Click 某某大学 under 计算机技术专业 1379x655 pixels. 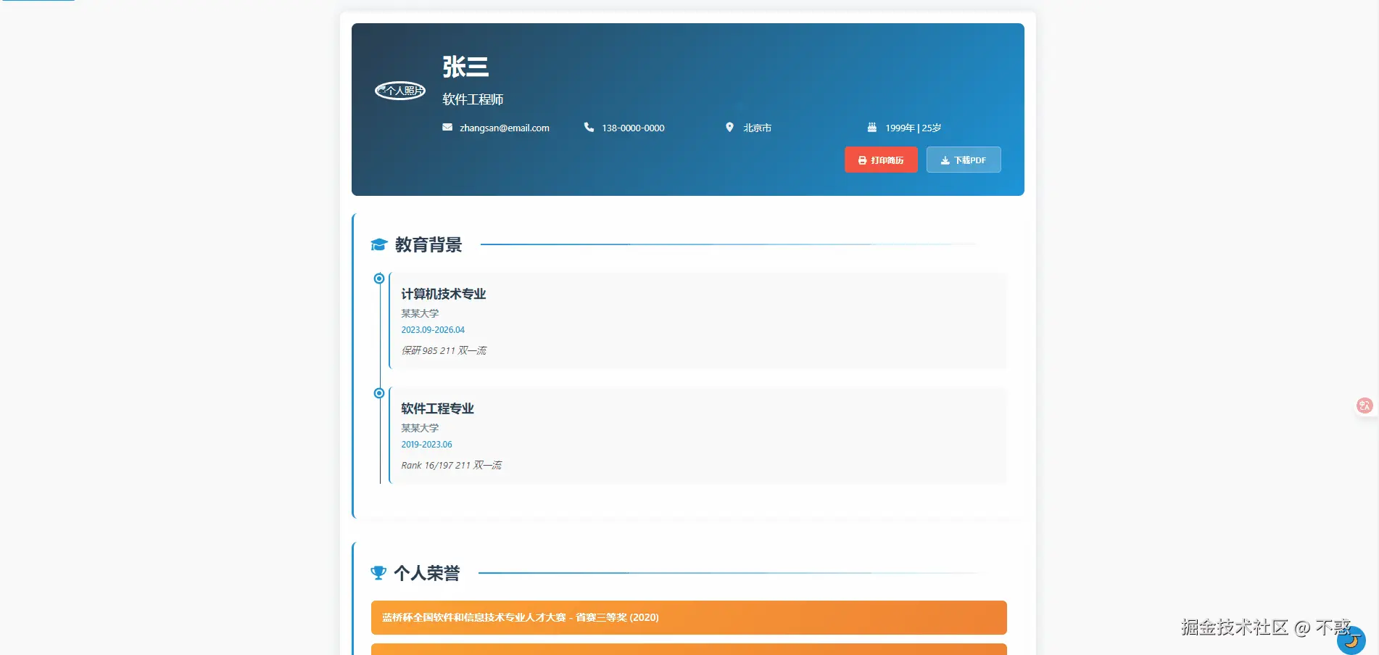(420, 313)
